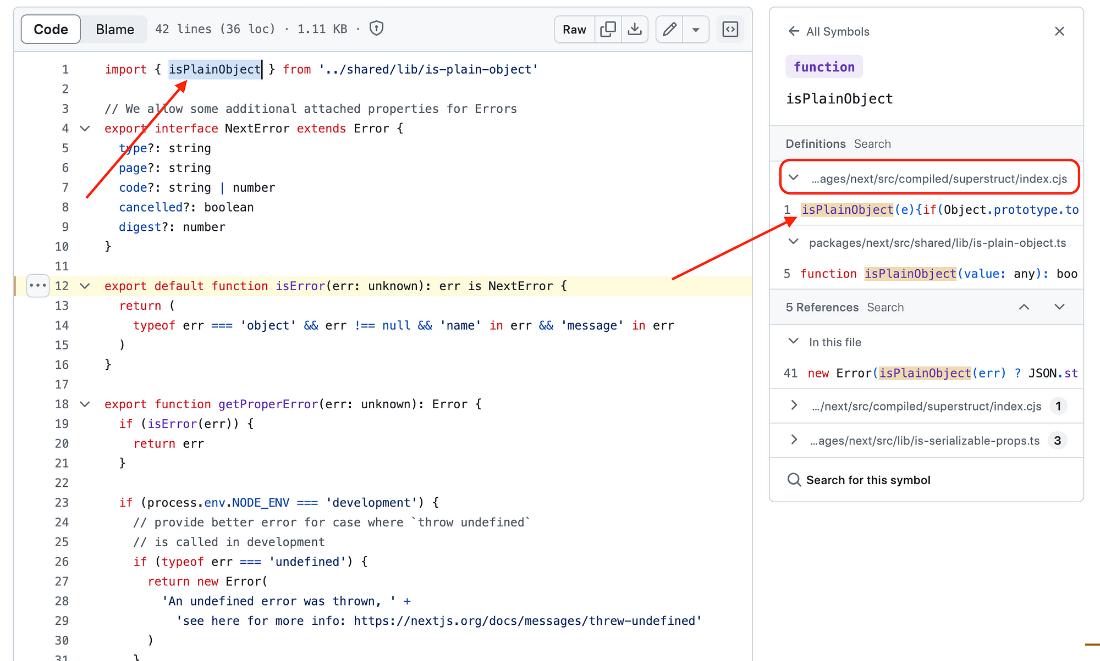Edit this file pencil icon
This screenshot has width=1100, height=661.
[669, 29]
